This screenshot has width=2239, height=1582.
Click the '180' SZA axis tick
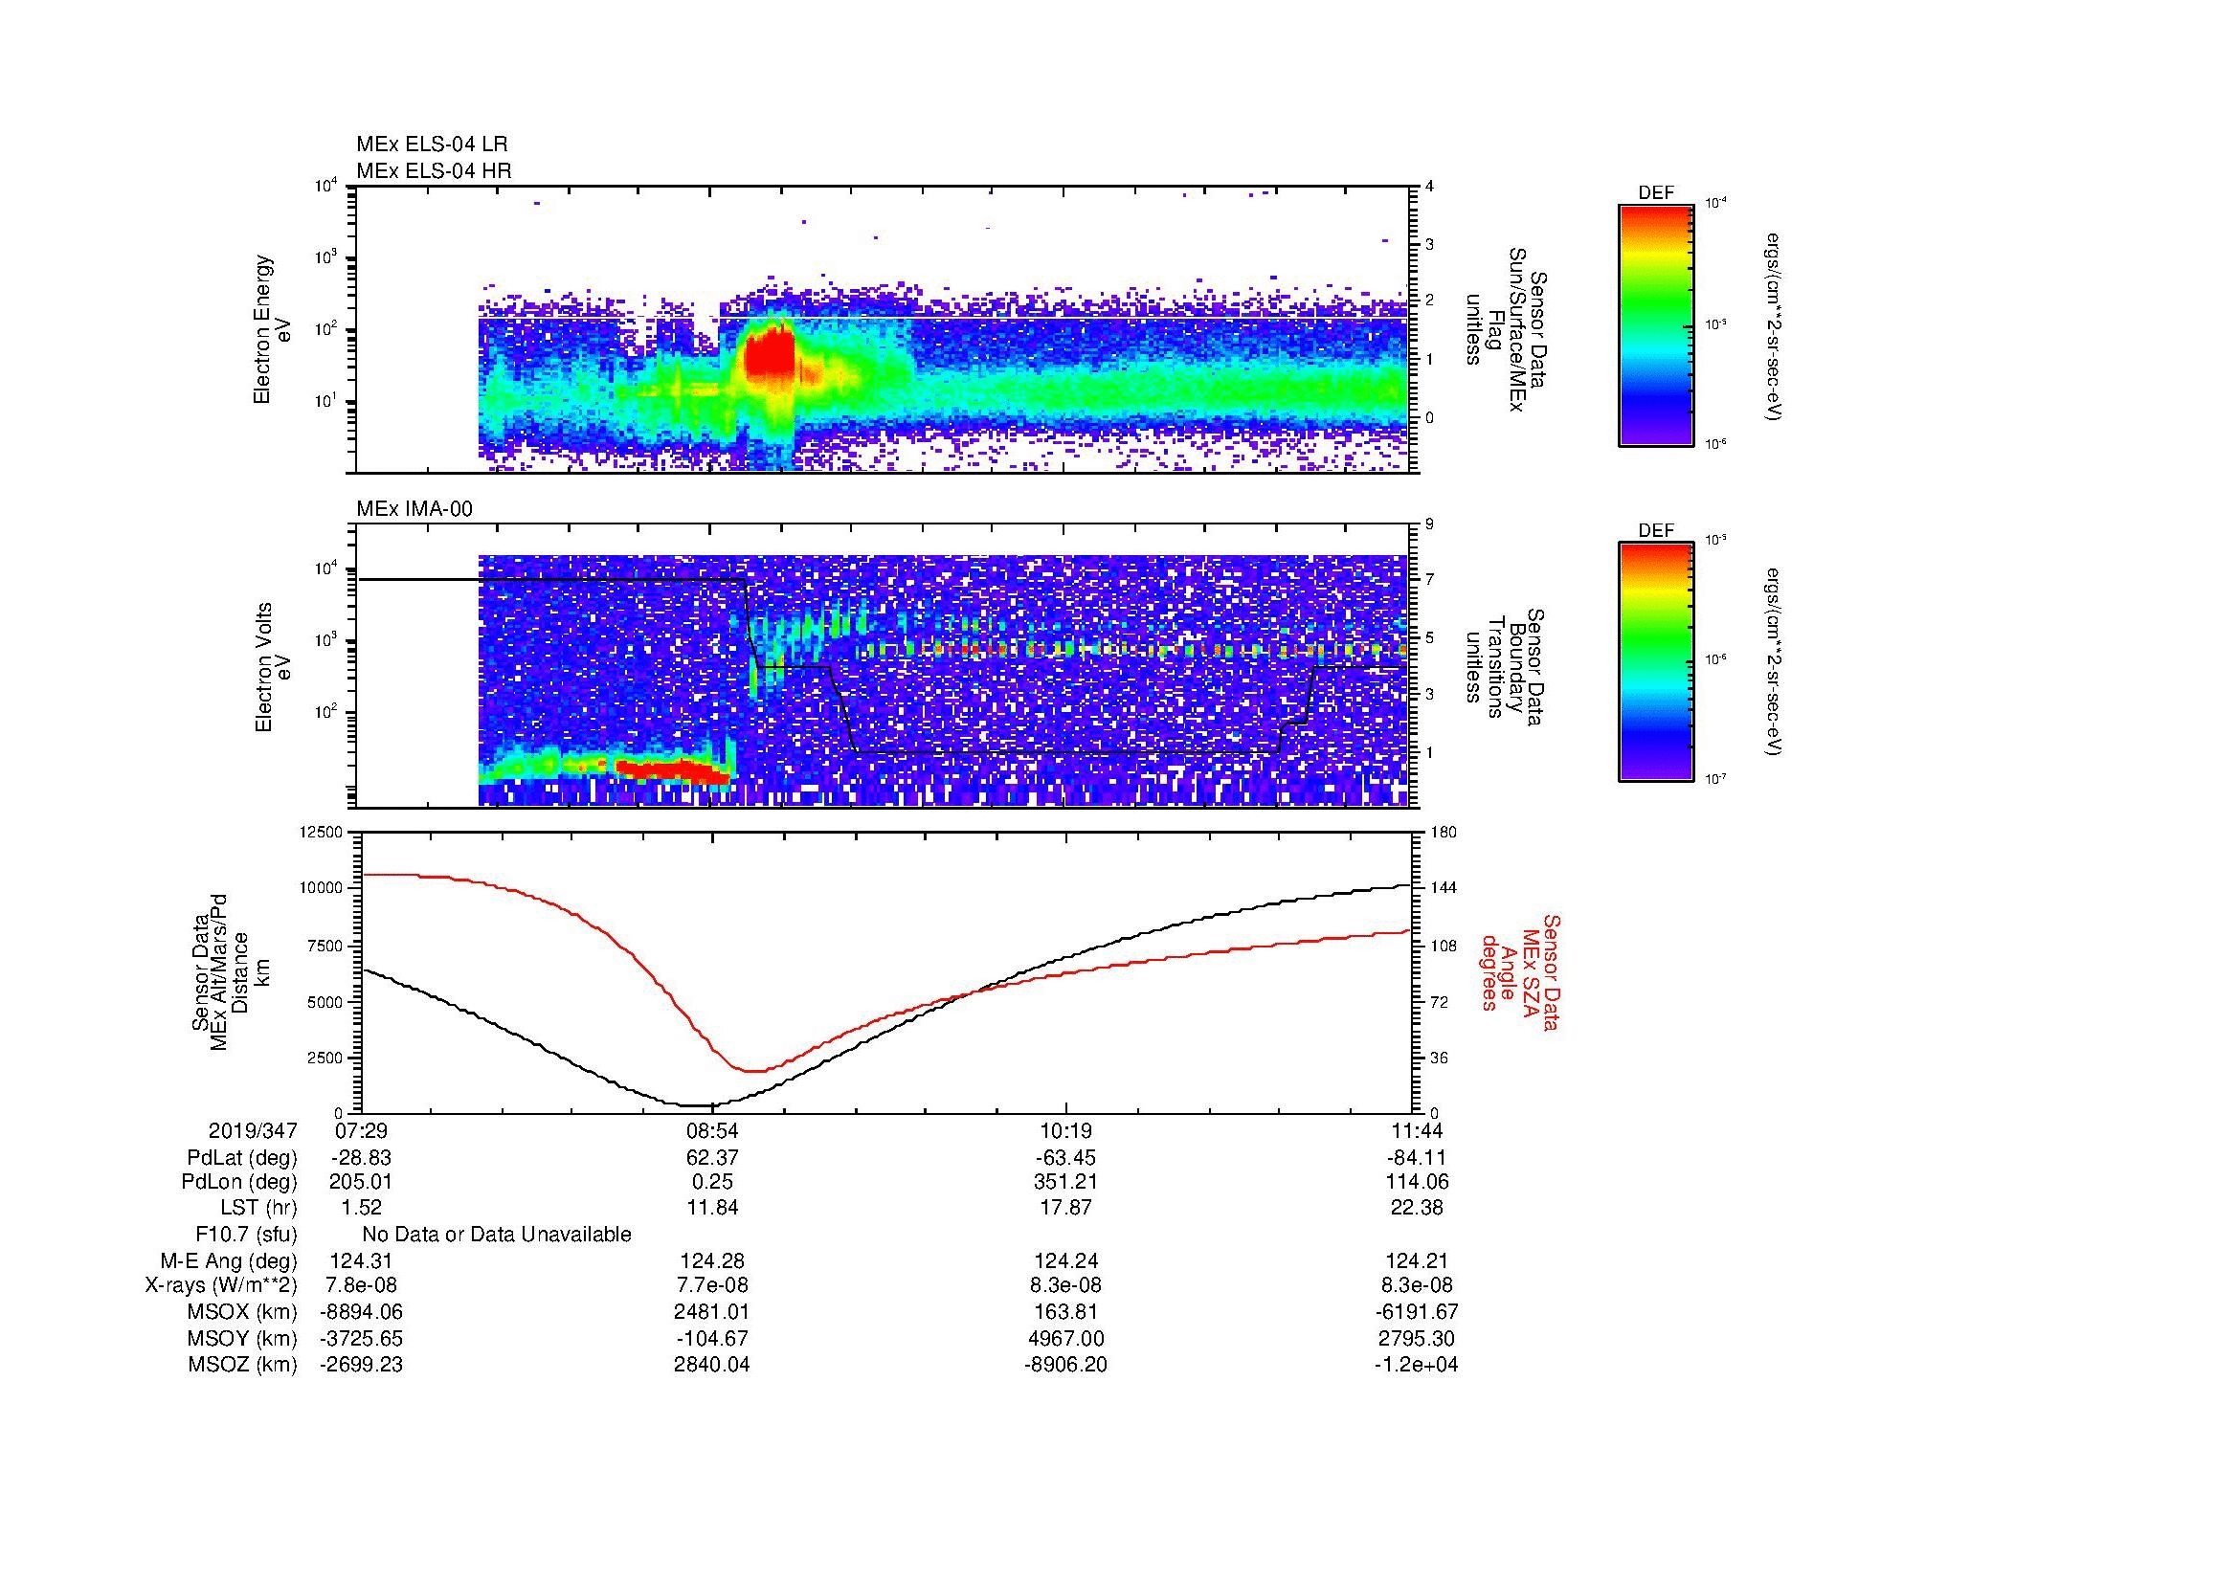(x=1443, y=832)
